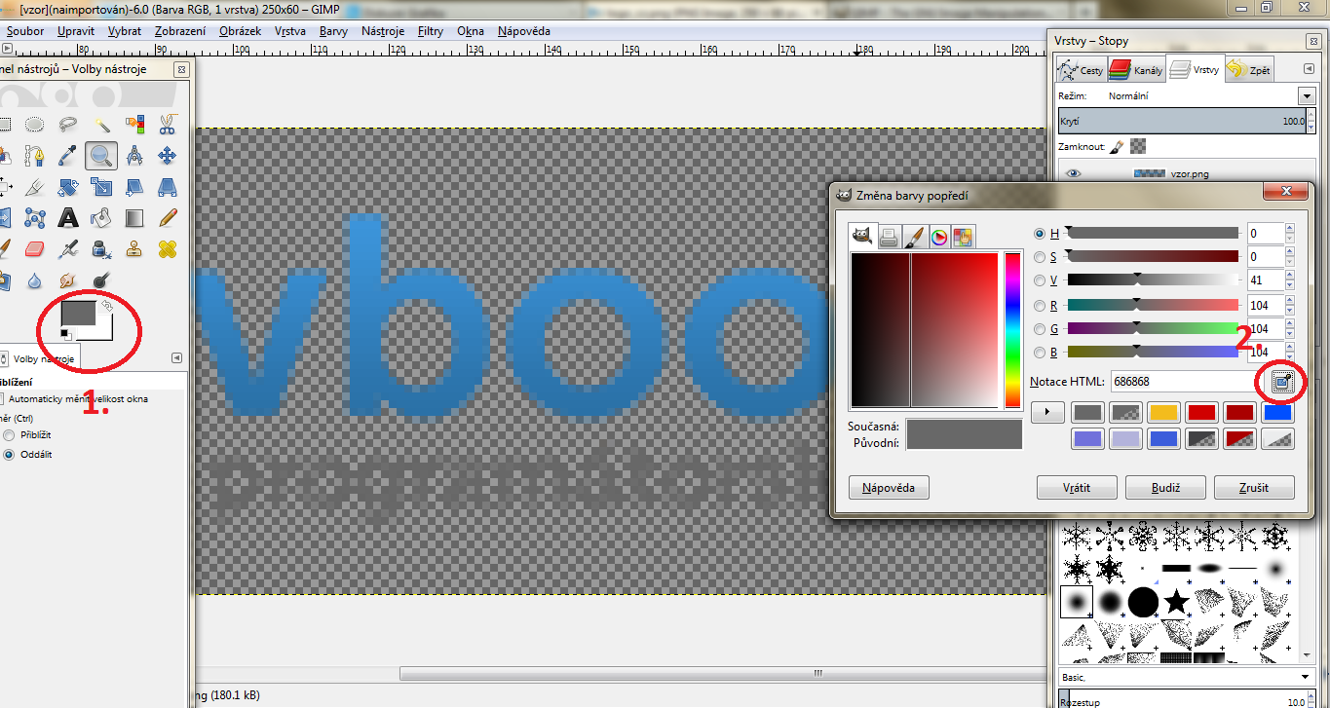Viewport: 1330px width, 708px height.
Task: Click the eyedropper next to Notace HTML
Action: point(1283,382)
